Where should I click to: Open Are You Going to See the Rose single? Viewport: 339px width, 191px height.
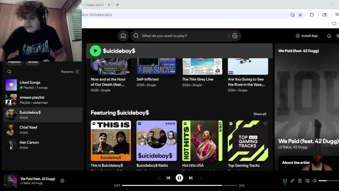pos(246,82)
